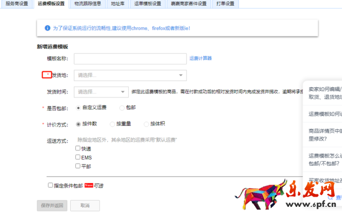The width and height of the screenshot is (342, 216).
Task: Click the 保存并返回 button
Action: 52,206
